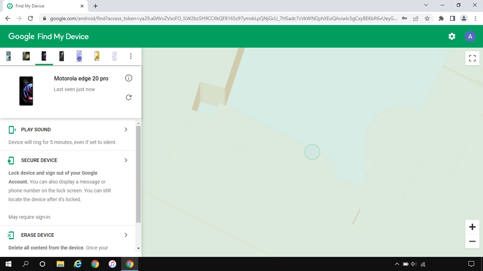Zoom in on the map
Viewport: 483px width, 271px height.
click(x=472, y=227)
